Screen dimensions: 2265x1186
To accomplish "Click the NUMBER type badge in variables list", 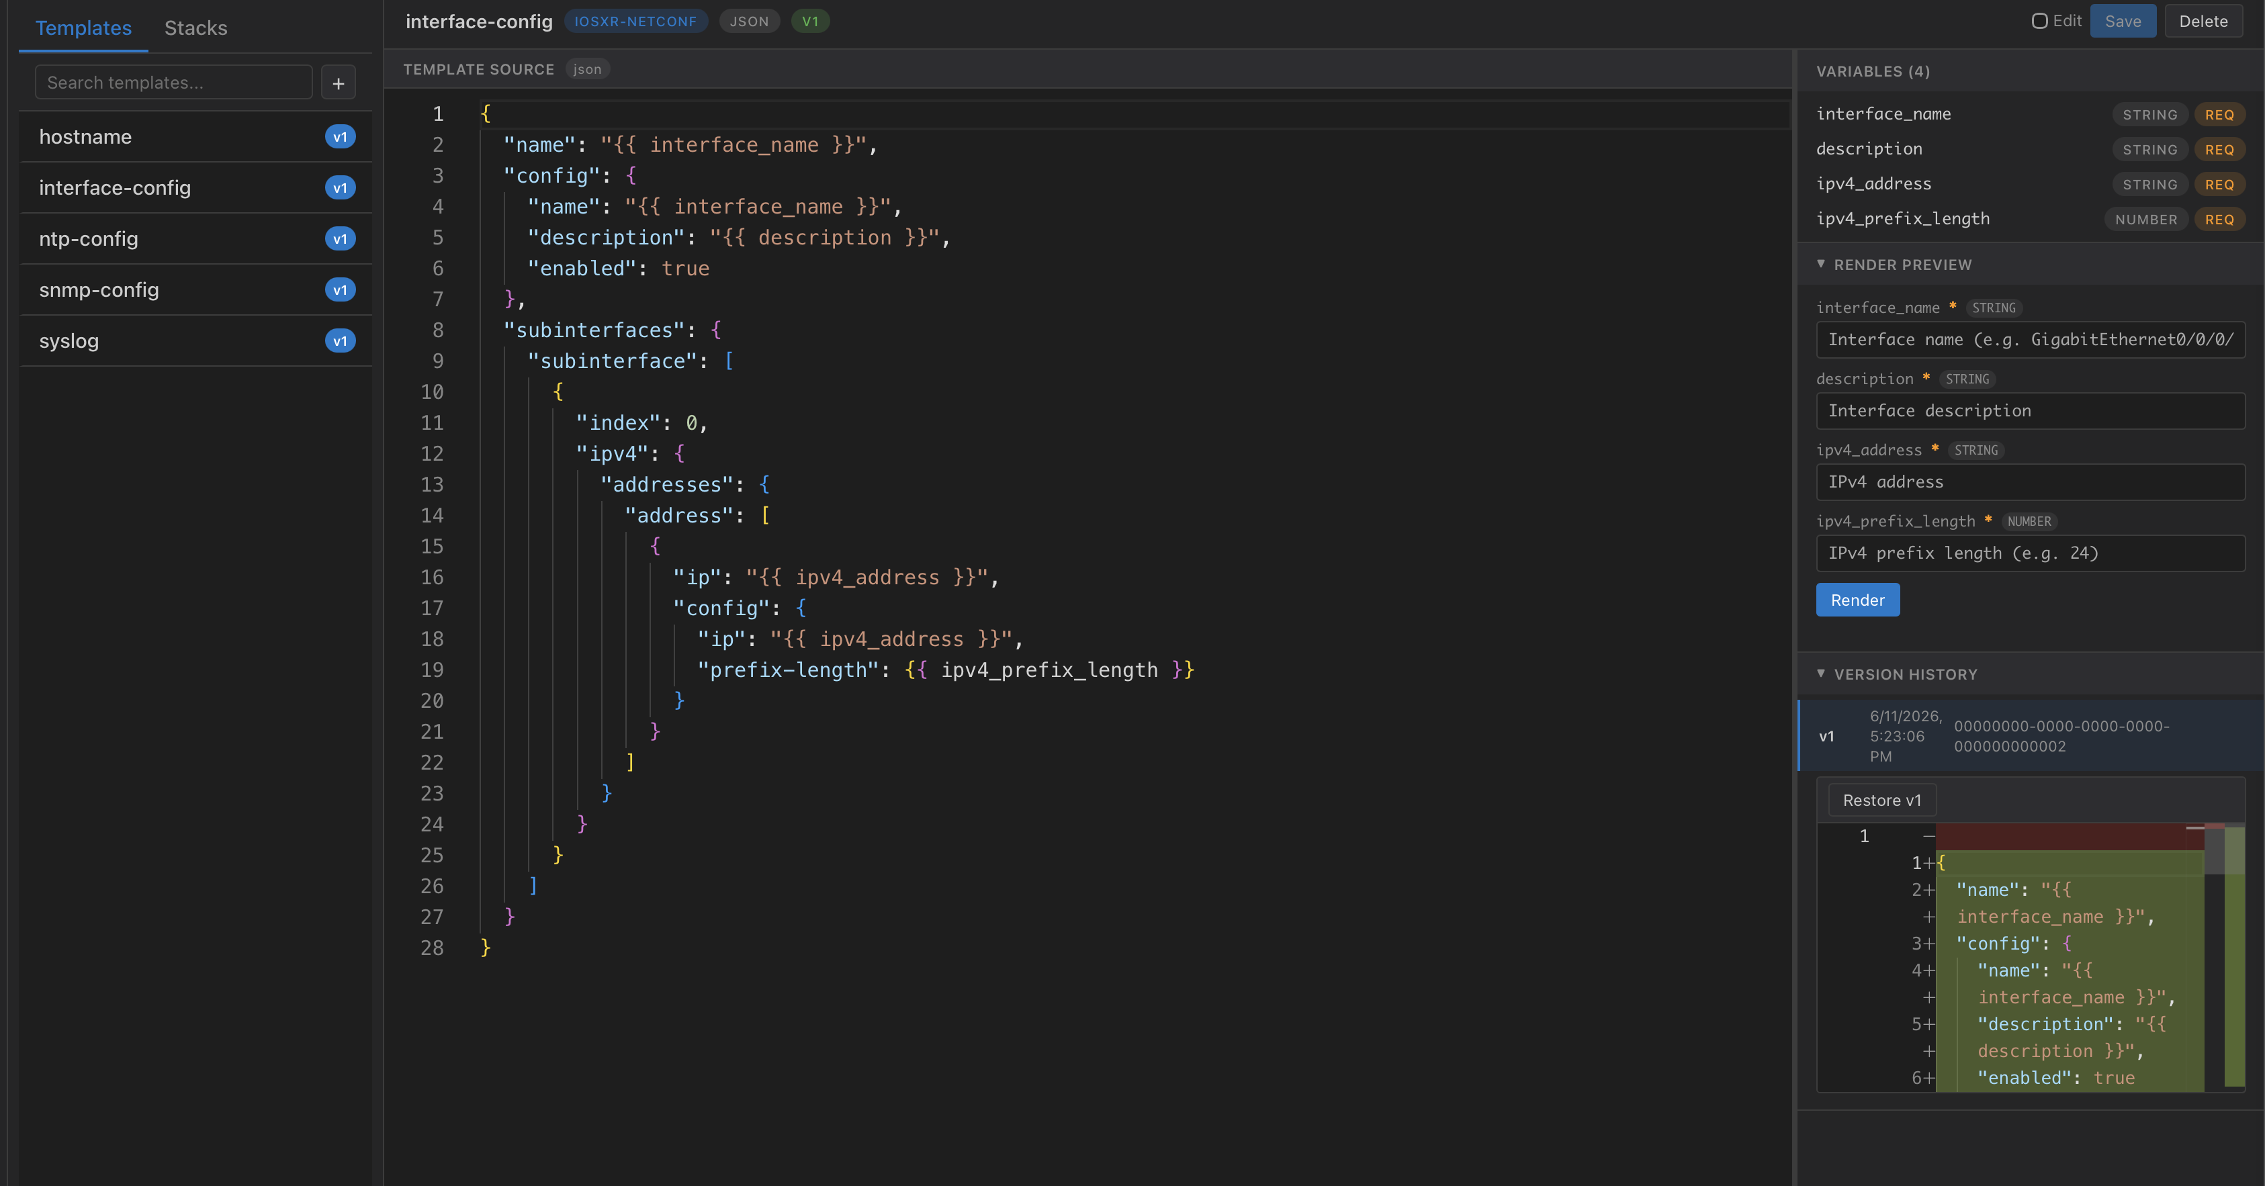I will coord(2145,219).
